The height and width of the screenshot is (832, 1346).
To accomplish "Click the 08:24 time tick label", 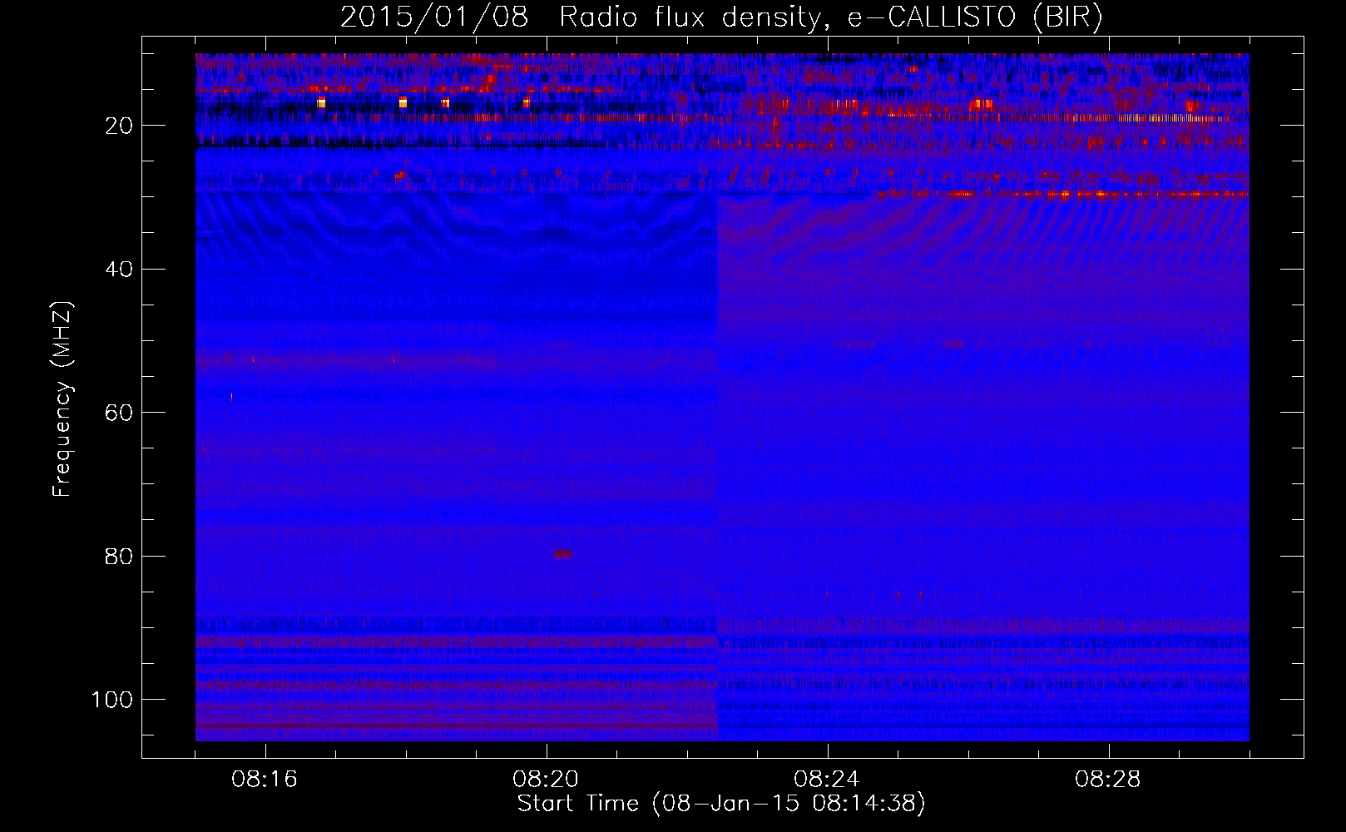I will pos(827,780).
